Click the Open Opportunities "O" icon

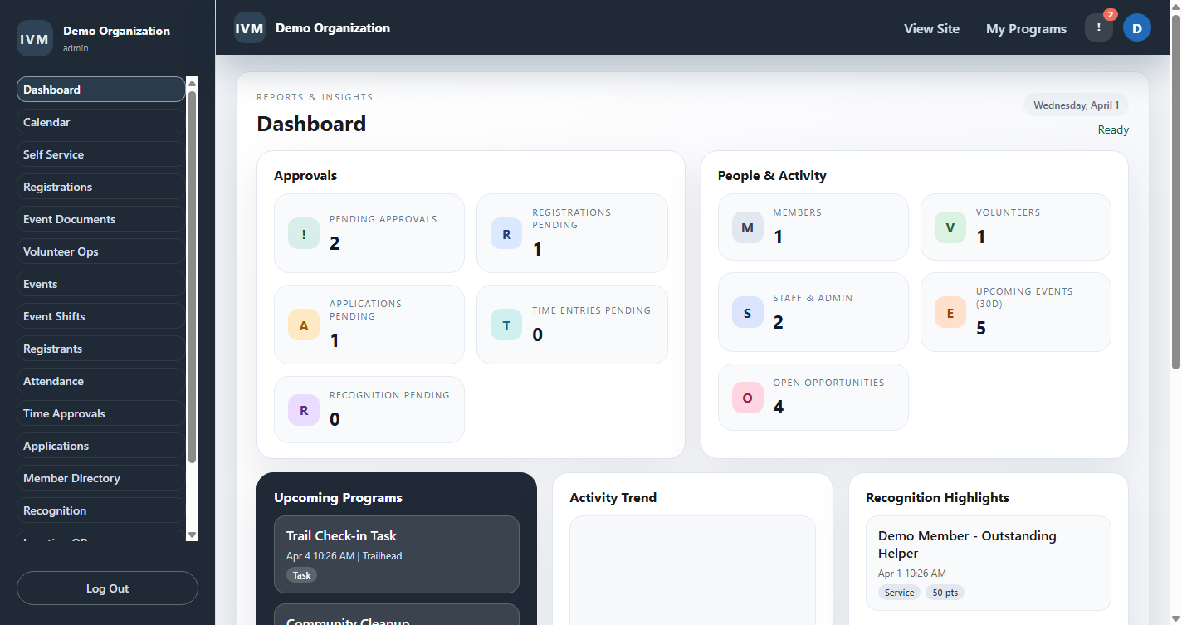tap(747, 397)
